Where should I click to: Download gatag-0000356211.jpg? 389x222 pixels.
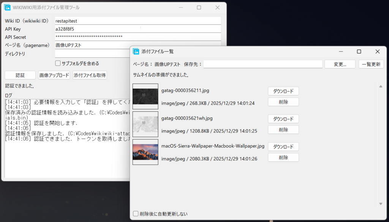point(283,91)
